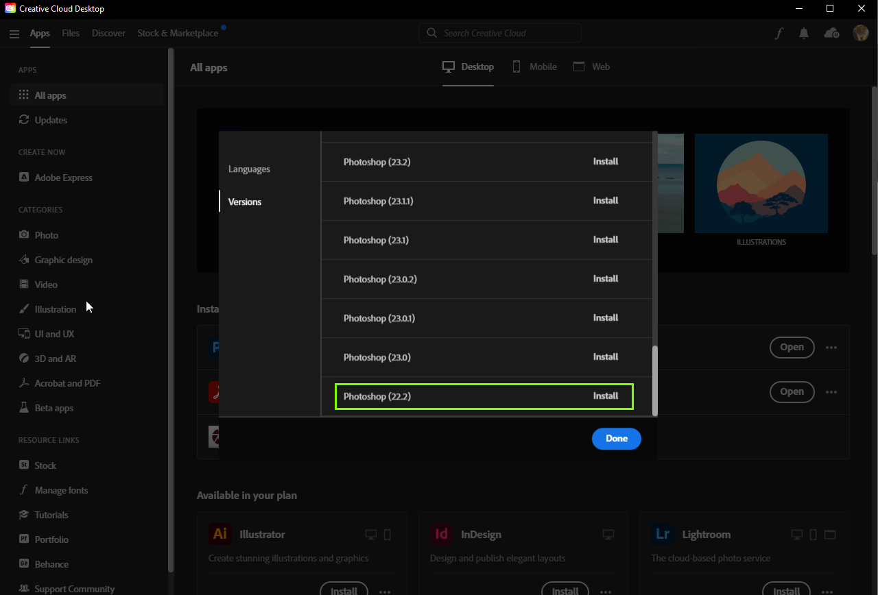
Task: Open the hamburger menu
Action: coord(14,33)
